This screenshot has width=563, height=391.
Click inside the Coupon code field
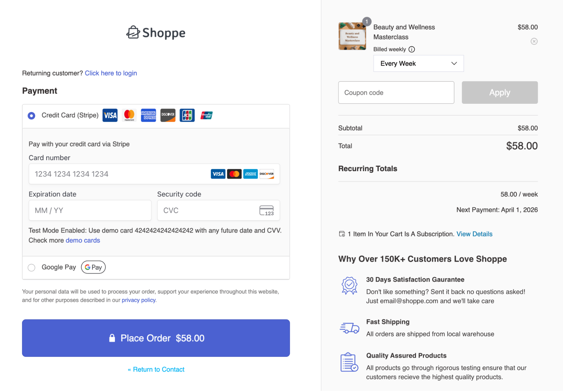pyautogui.click(x=396, y=92)
